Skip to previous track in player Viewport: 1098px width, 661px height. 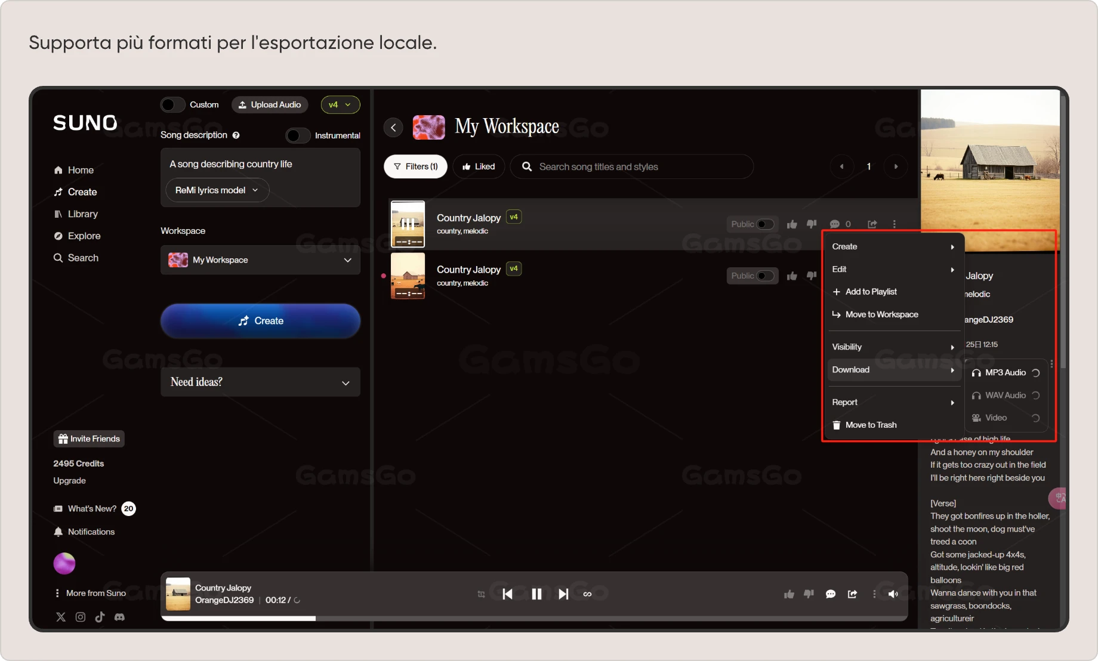click(507, 594)
